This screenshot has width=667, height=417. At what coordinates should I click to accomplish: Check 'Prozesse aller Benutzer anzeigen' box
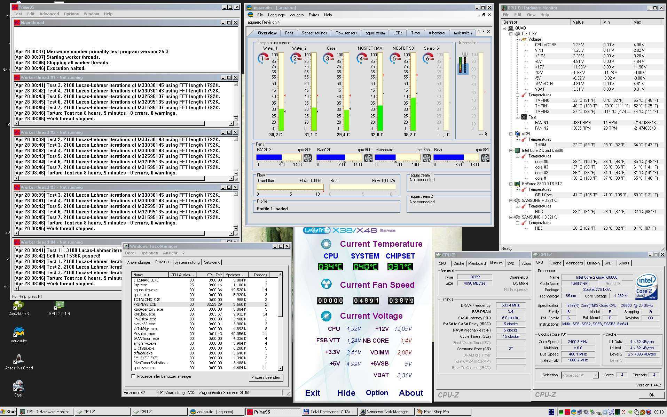pos(133,376)
